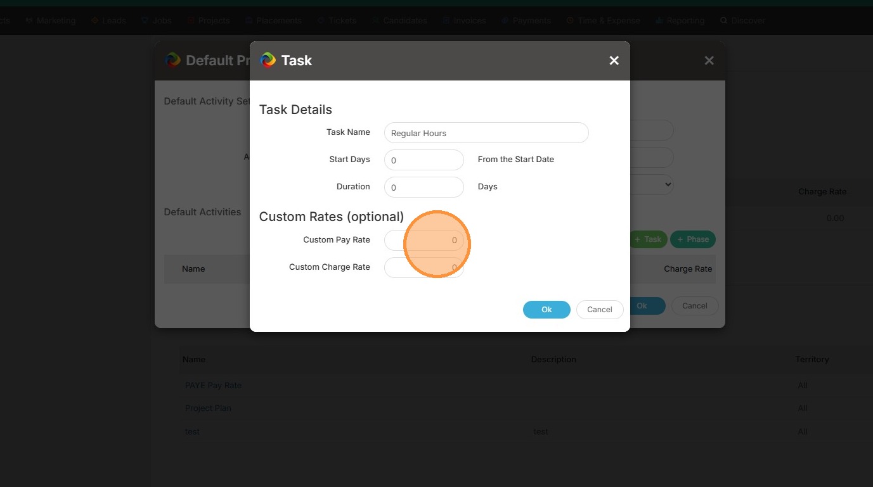This screenshot has height=487, width=873.
Task: Select the PAYE Pay Rate row
Action: [213, 385]
